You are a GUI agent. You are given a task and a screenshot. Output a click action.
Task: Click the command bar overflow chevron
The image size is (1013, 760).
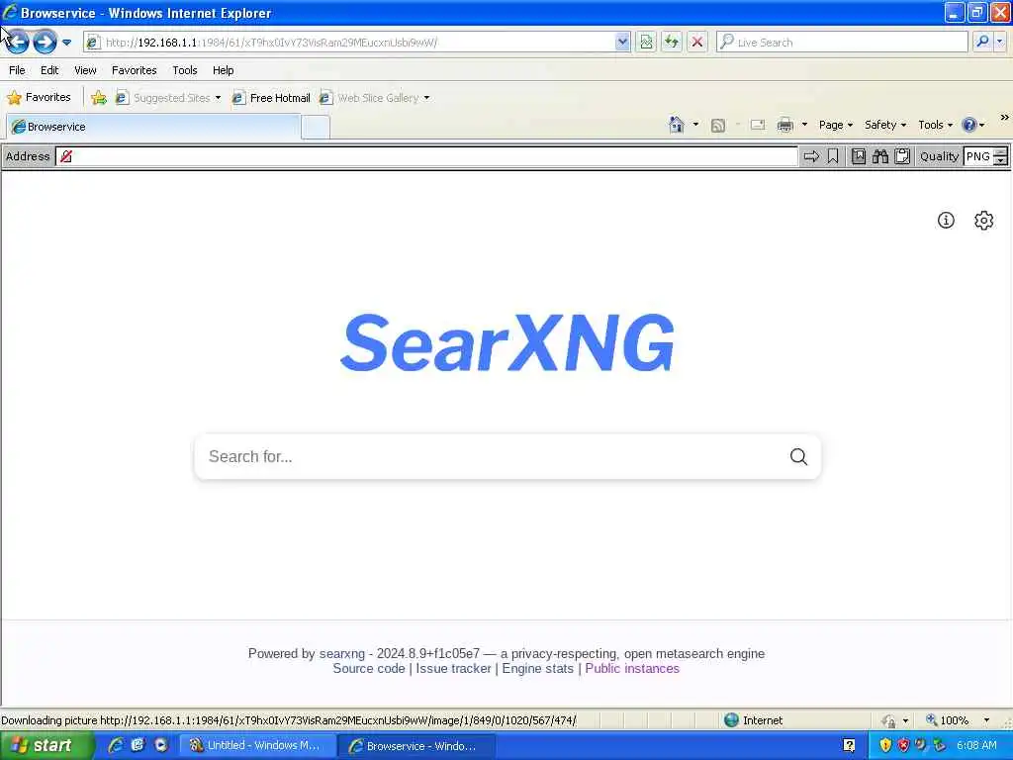pos(1005,118)
